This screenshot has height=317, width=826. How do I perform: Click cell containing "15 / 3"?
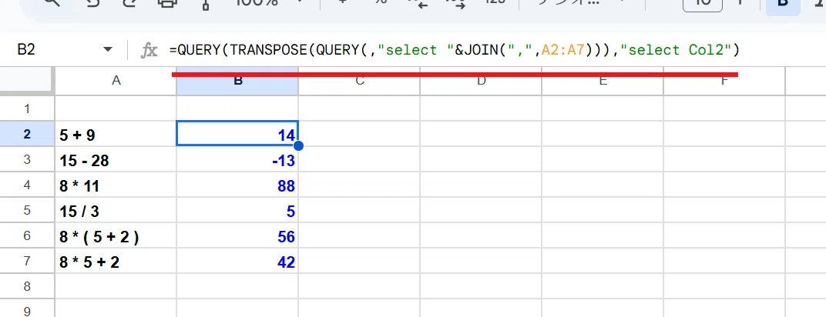tap(116, 211)
